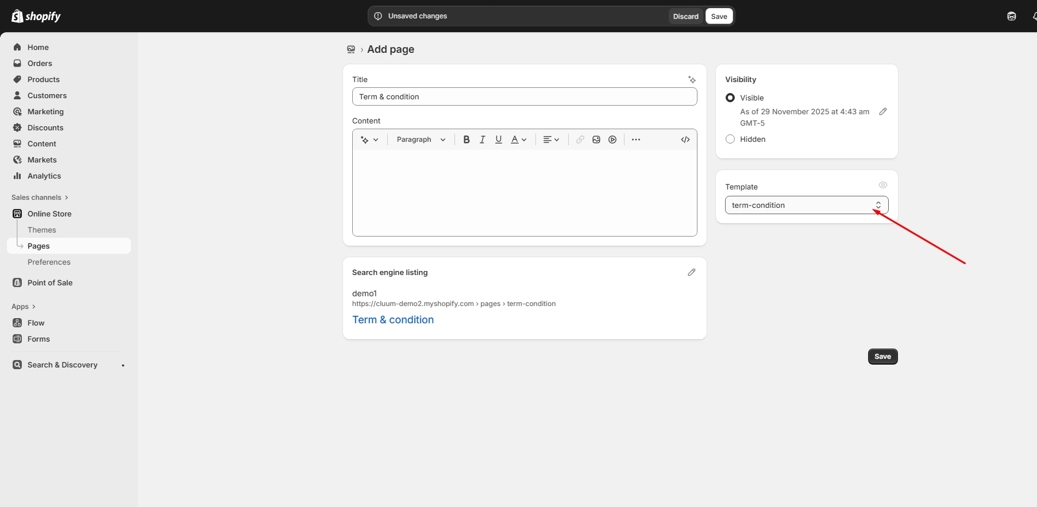
Task: Preview the template using the eye icon
Action: 883,185
